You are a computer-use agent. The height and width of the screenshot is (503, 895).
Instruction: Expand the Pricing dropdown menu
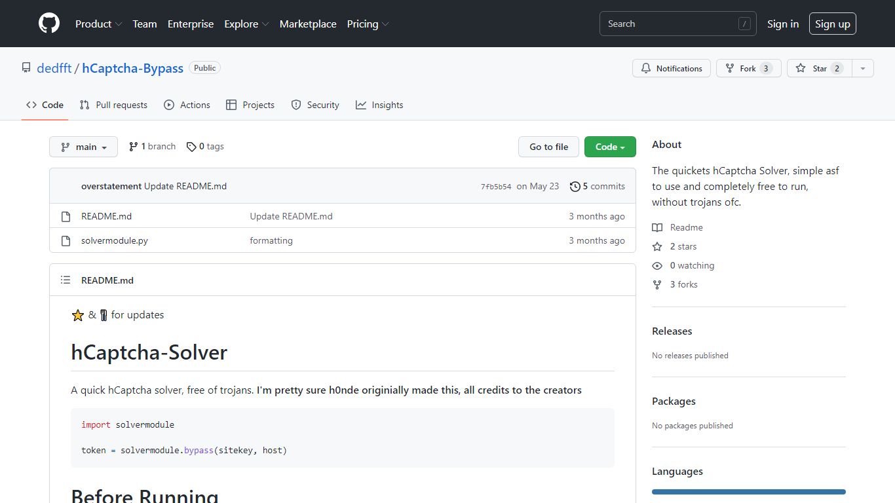[368, 24]
